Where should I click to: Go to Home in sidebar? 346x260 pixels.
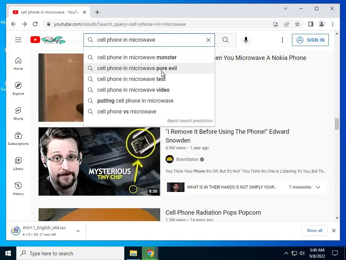(x=18, y=64)
